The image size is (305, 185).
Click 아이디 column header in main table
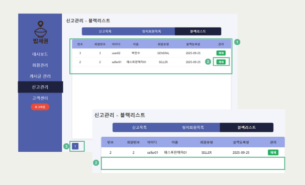[x=116, y=44]
